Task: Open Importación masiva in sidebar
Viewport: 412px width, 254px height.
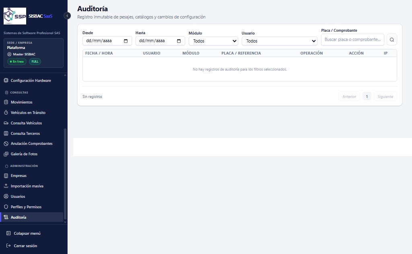Action: pyautogui.click(x=27, y=186)
